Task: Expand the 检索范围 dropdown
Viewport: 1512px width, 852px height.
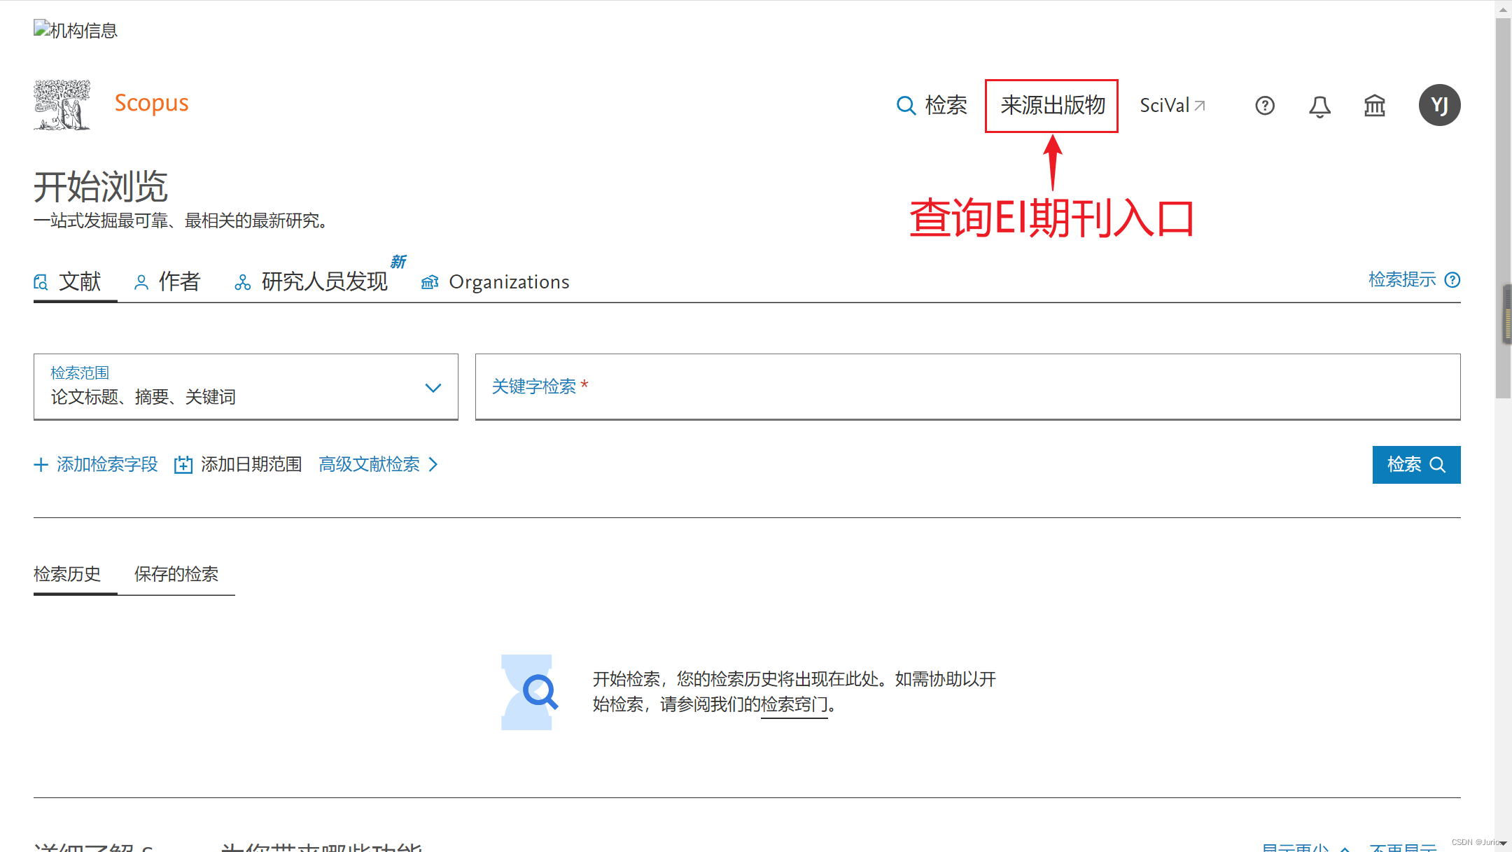Action: (246, 386)
